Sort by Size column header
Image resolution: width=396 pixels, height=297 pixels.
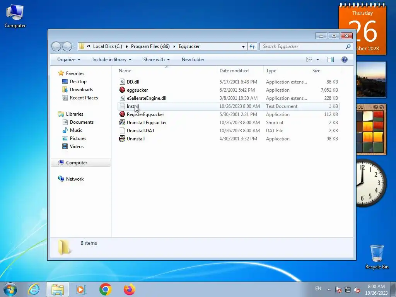pos(325,71)
